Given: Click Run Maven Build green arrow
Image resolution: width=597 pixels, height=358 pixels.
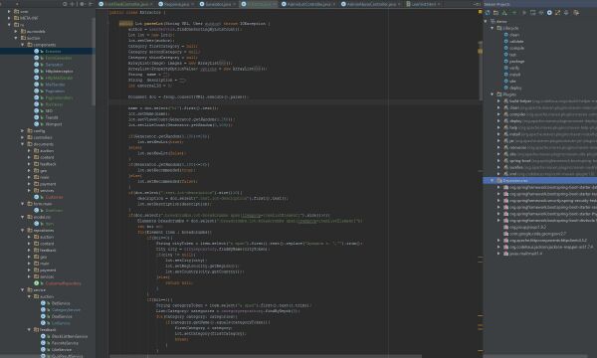Looking at the screenshot, I should (524, 13).
